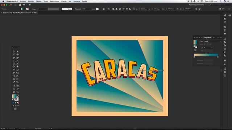Select the right teal gradient color stop
The height and width of the screenshot is (130, 232).
(x=218, y=57)
